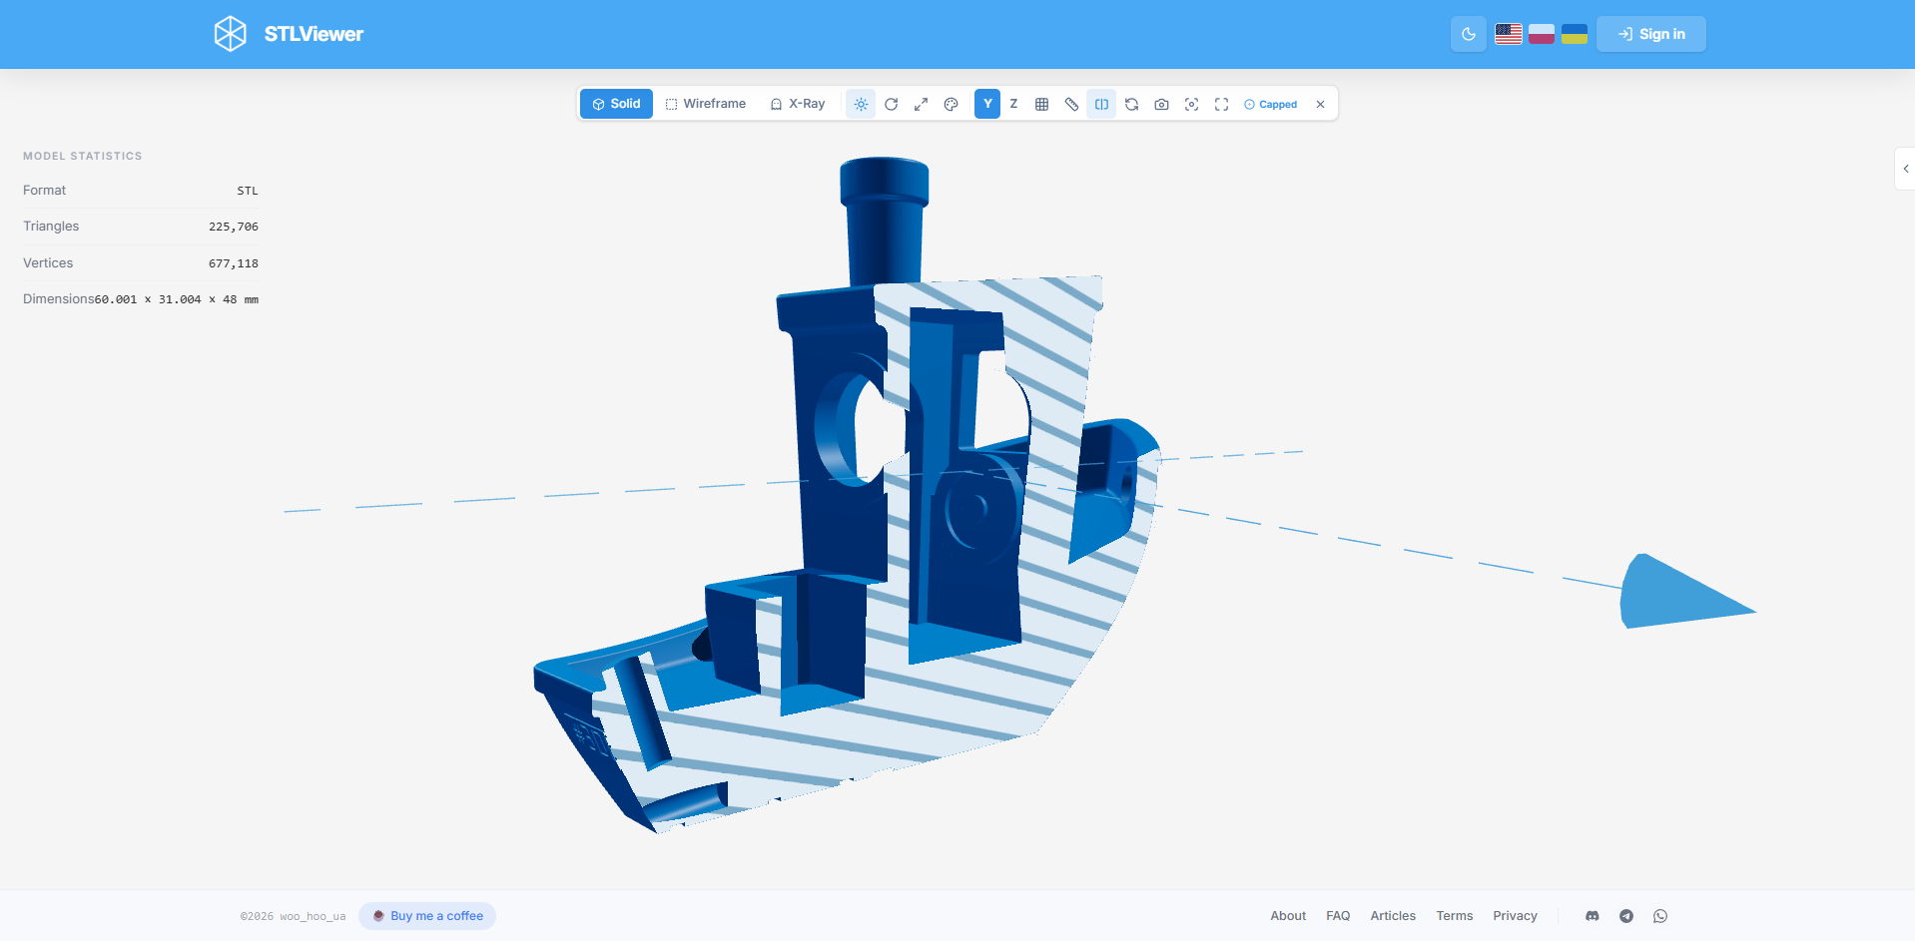Click the reset view refresh icon
The image size is (1915, 941).
click(1131, 104)
